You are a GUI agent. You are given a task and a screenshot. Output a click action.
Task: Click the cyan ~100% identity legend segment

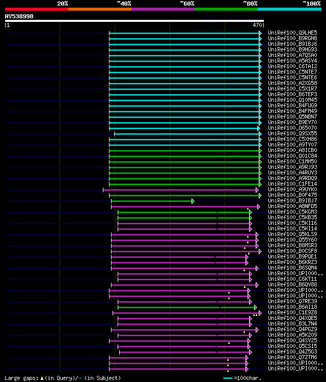290,9
